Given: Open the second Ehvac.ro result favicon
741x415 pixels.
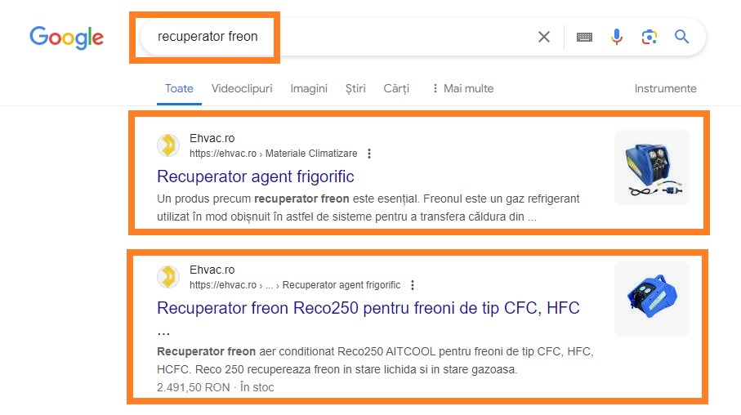Looking at the screenshot, I should point(167,277).
